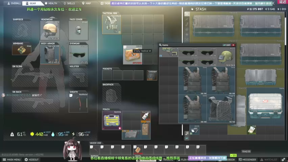Click the stash all-items grid tab icon
Screen dimensions: 288x162
point(187,14)
